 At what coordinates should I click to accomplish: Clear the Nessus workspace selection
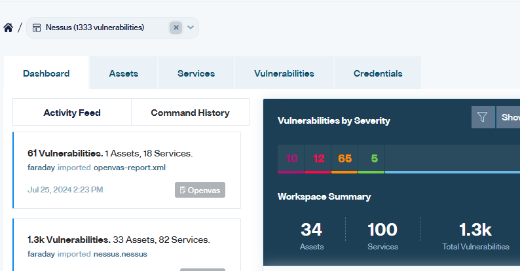tap(176, 27)
